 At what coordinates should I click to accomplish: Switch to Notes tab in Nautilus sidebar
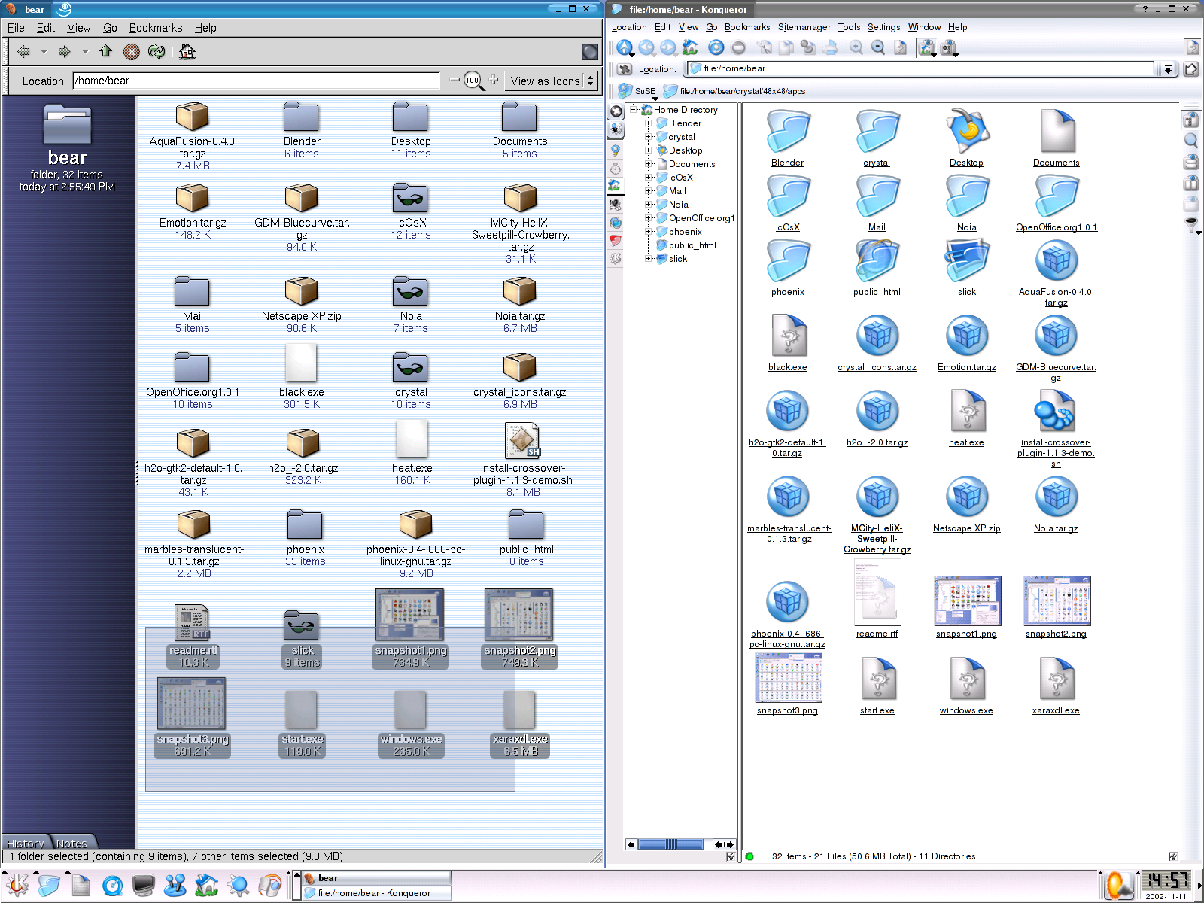tap(72, 843)
